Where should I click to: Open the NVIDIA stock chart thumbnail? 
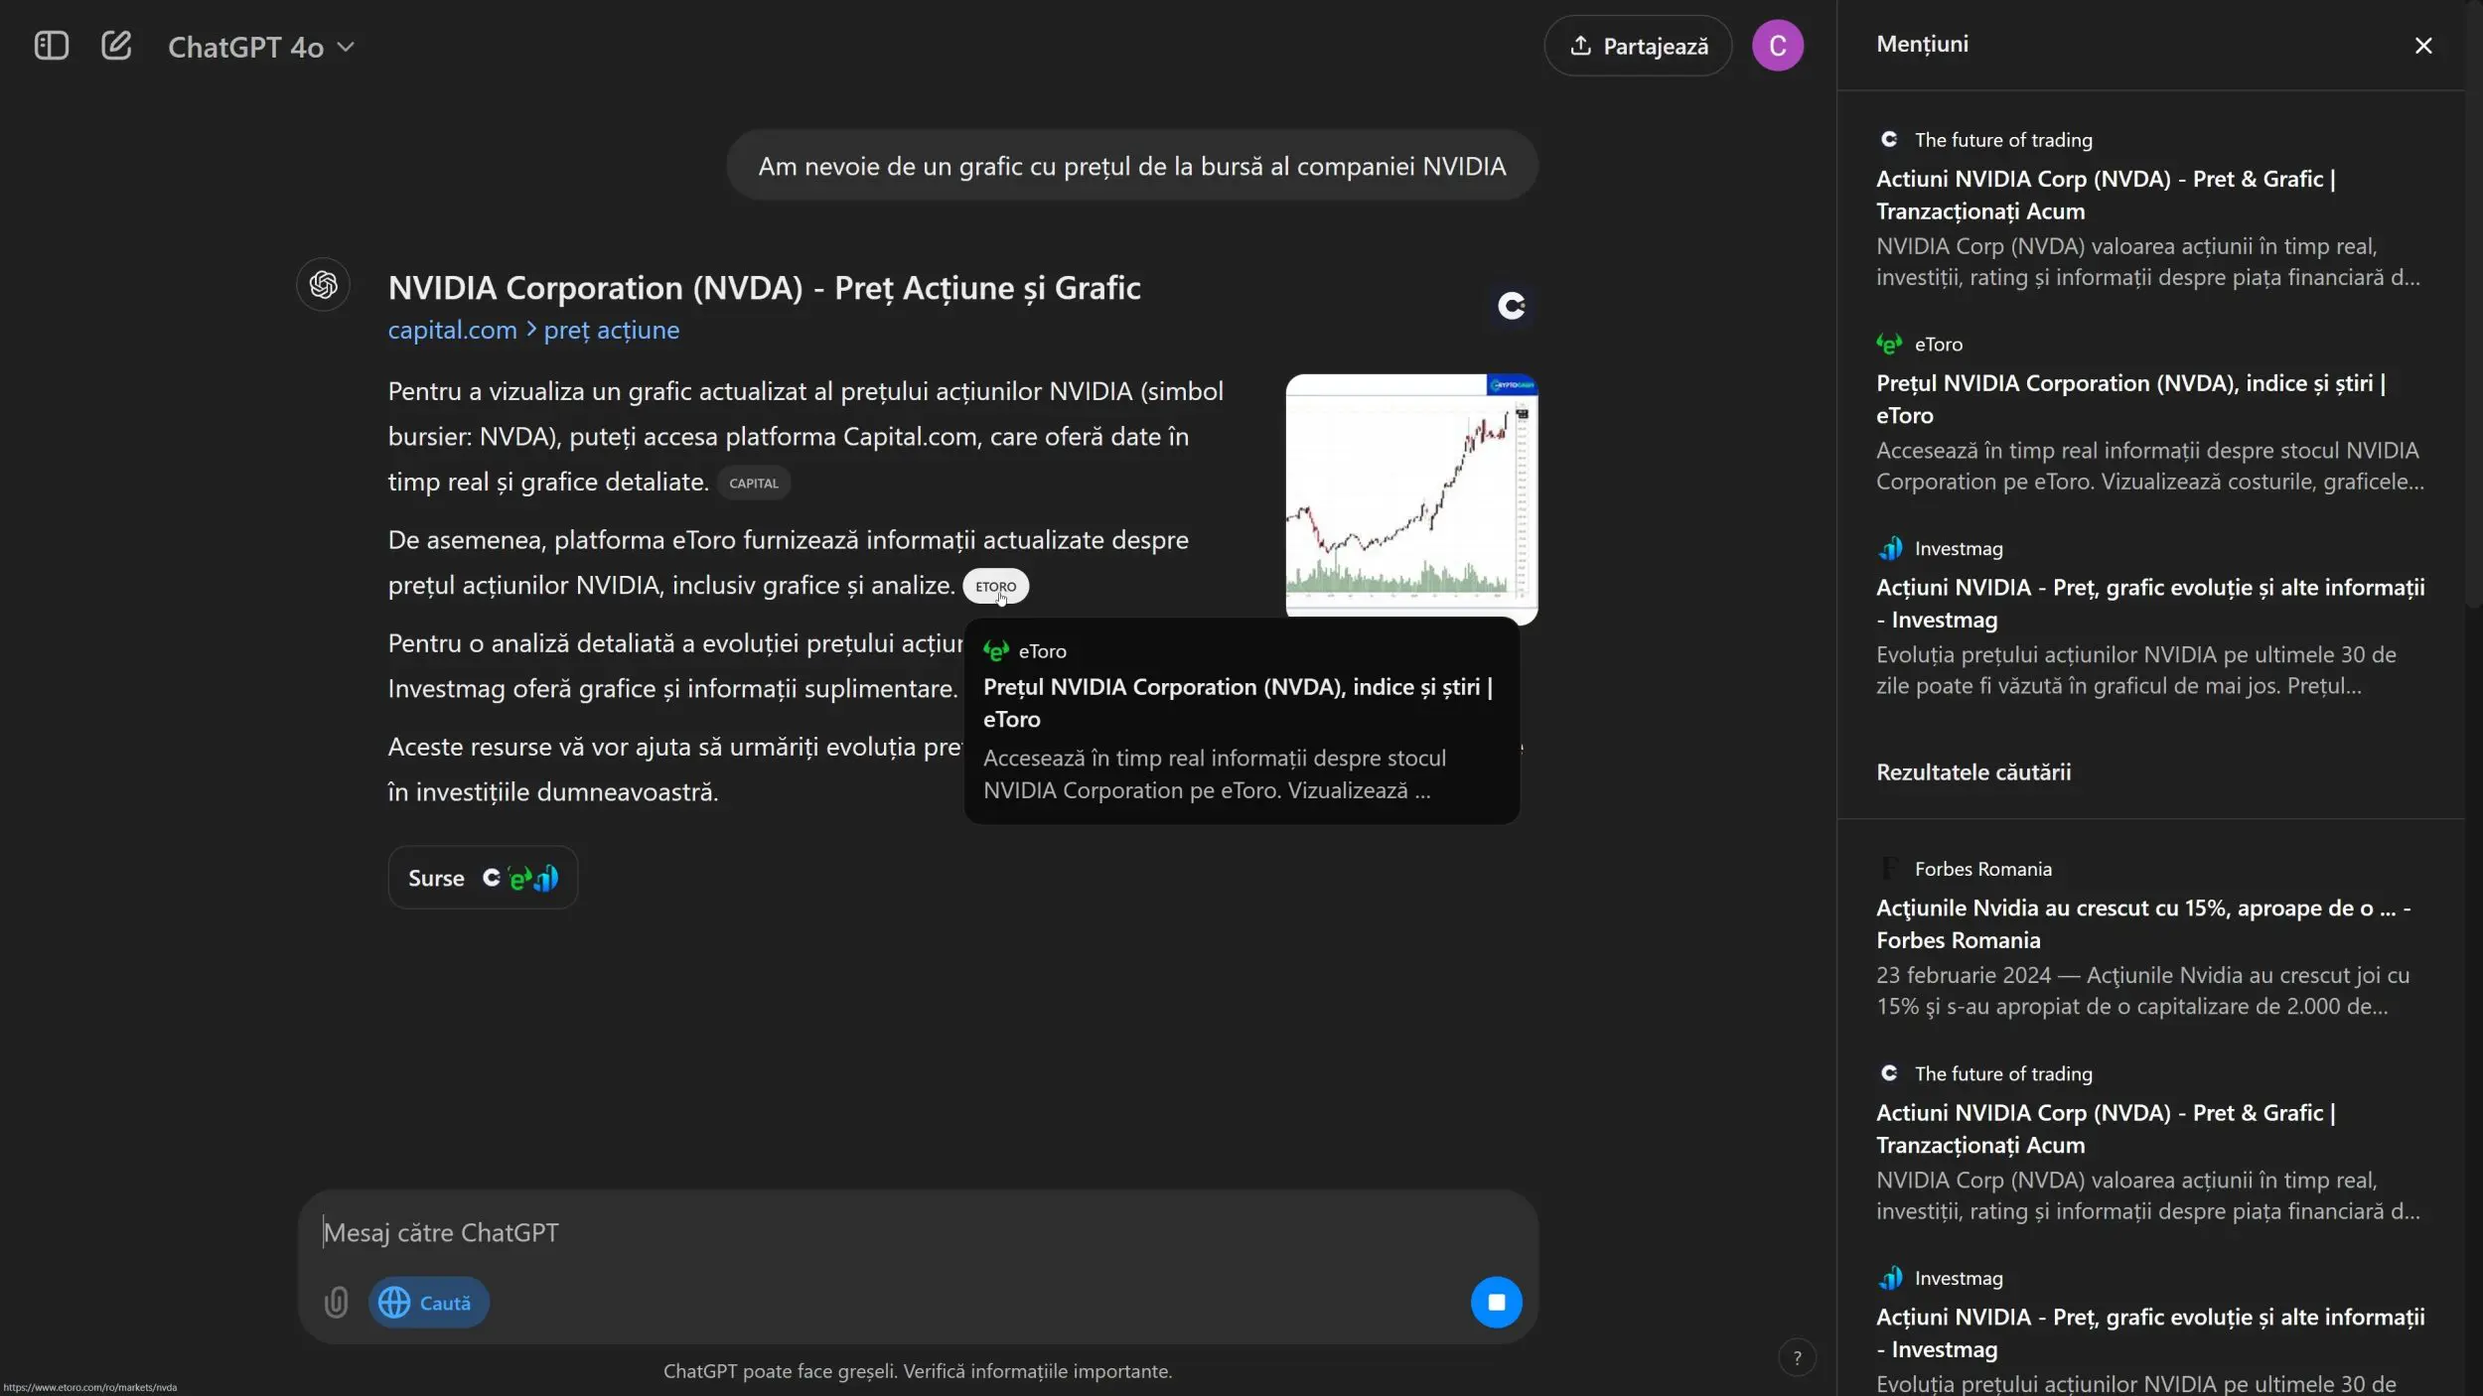pyautogui.click(x=1411, y=498)
